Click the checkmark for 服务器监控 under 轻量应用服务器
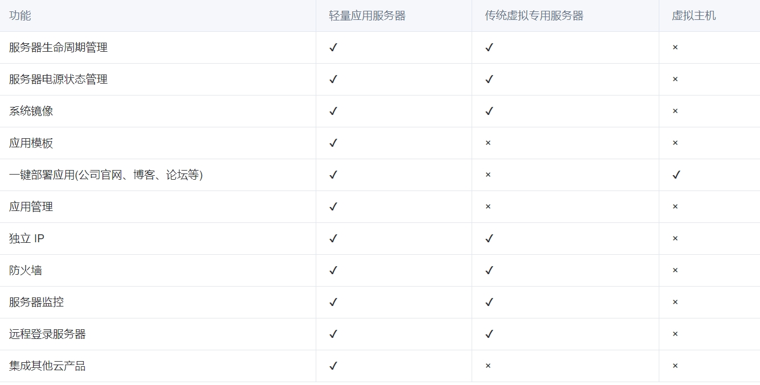The height and width of the screenshot is (385, 760). pos(333,302)
